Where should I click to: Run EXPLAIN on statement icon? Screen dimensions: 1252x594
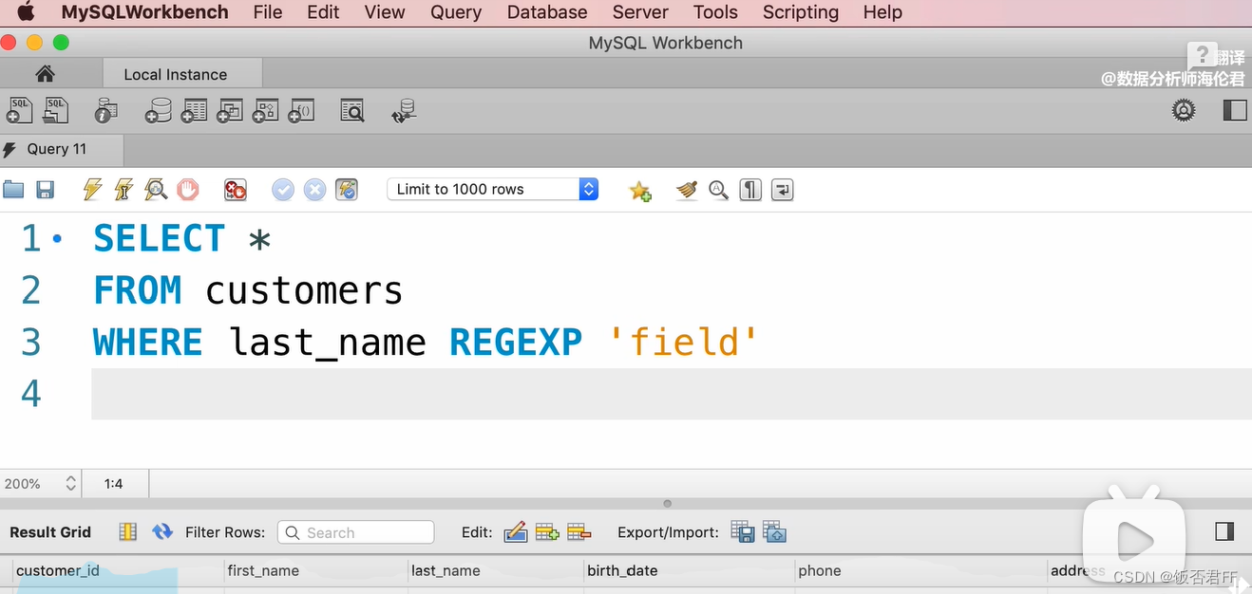156,190
